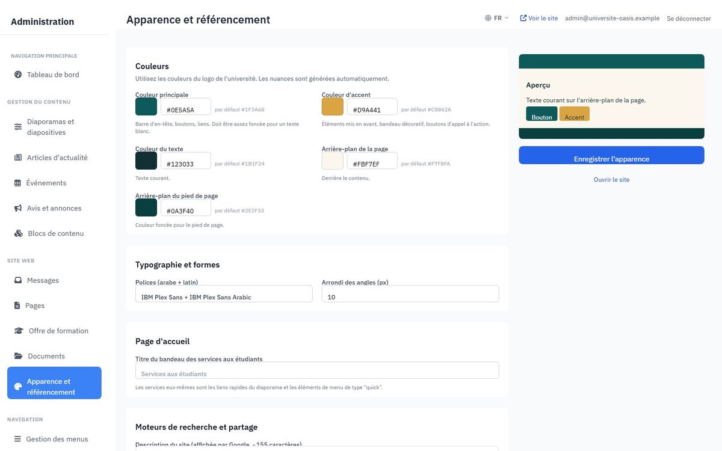Screen dimensions: 722x451
Task: Click admin@universite-oasis.example account text
Action: [612, 19]
